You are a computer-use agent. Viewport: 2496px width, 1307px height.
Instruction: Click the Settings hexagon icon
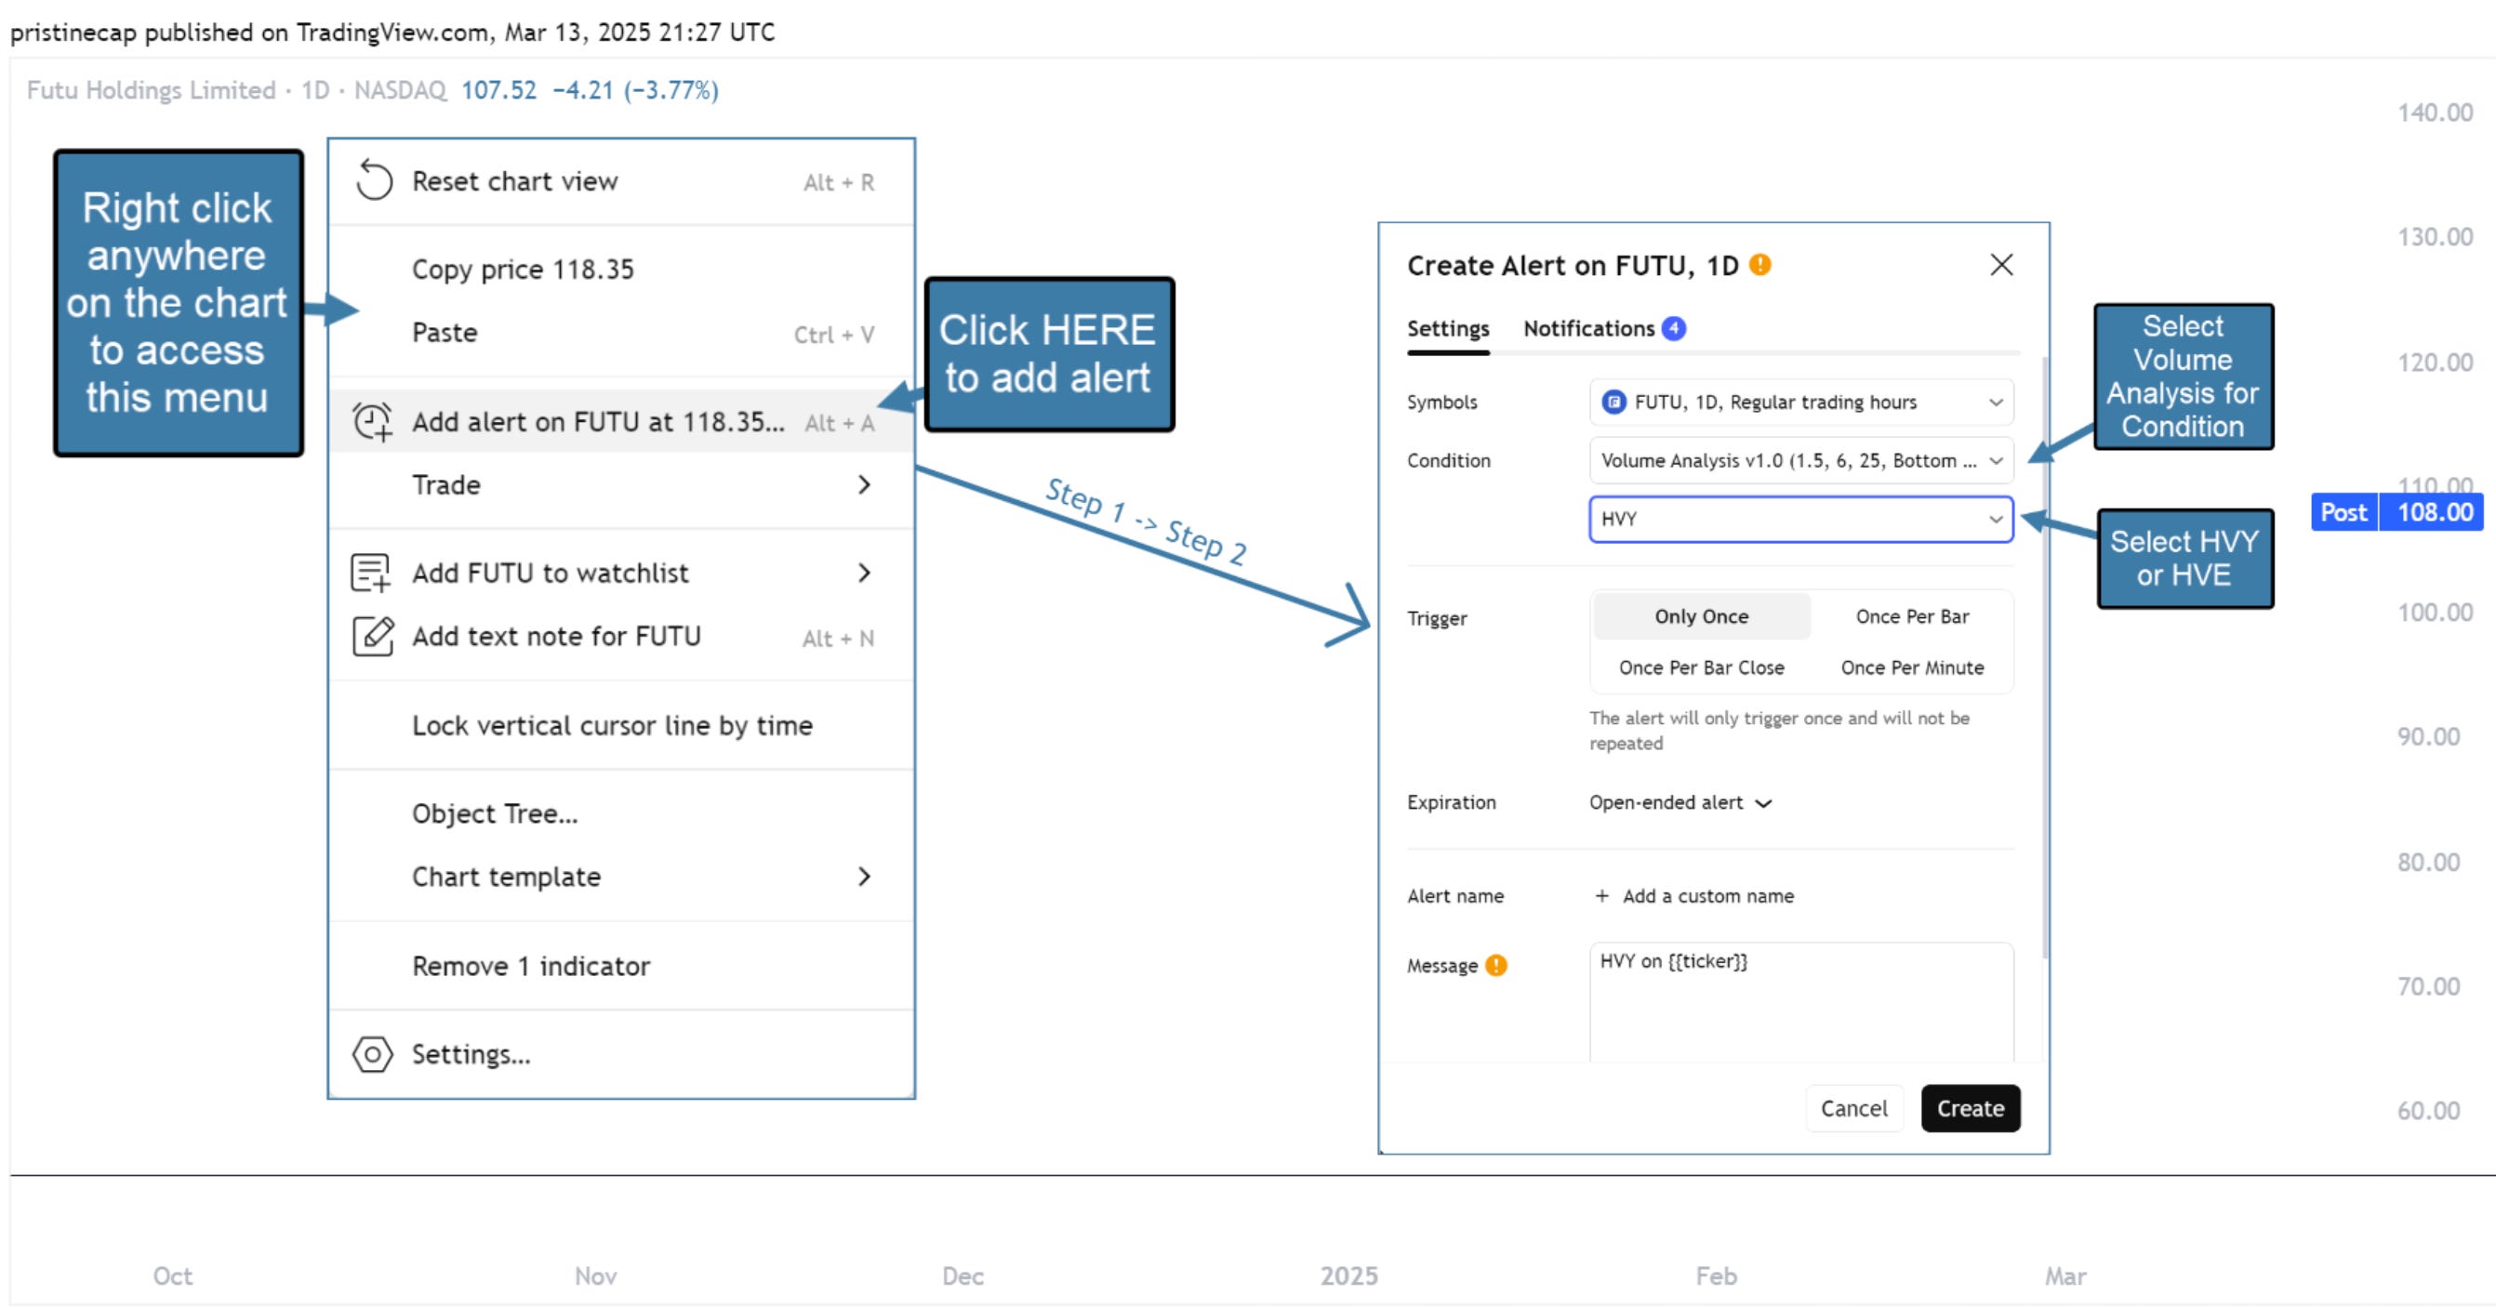(372, 1054)
